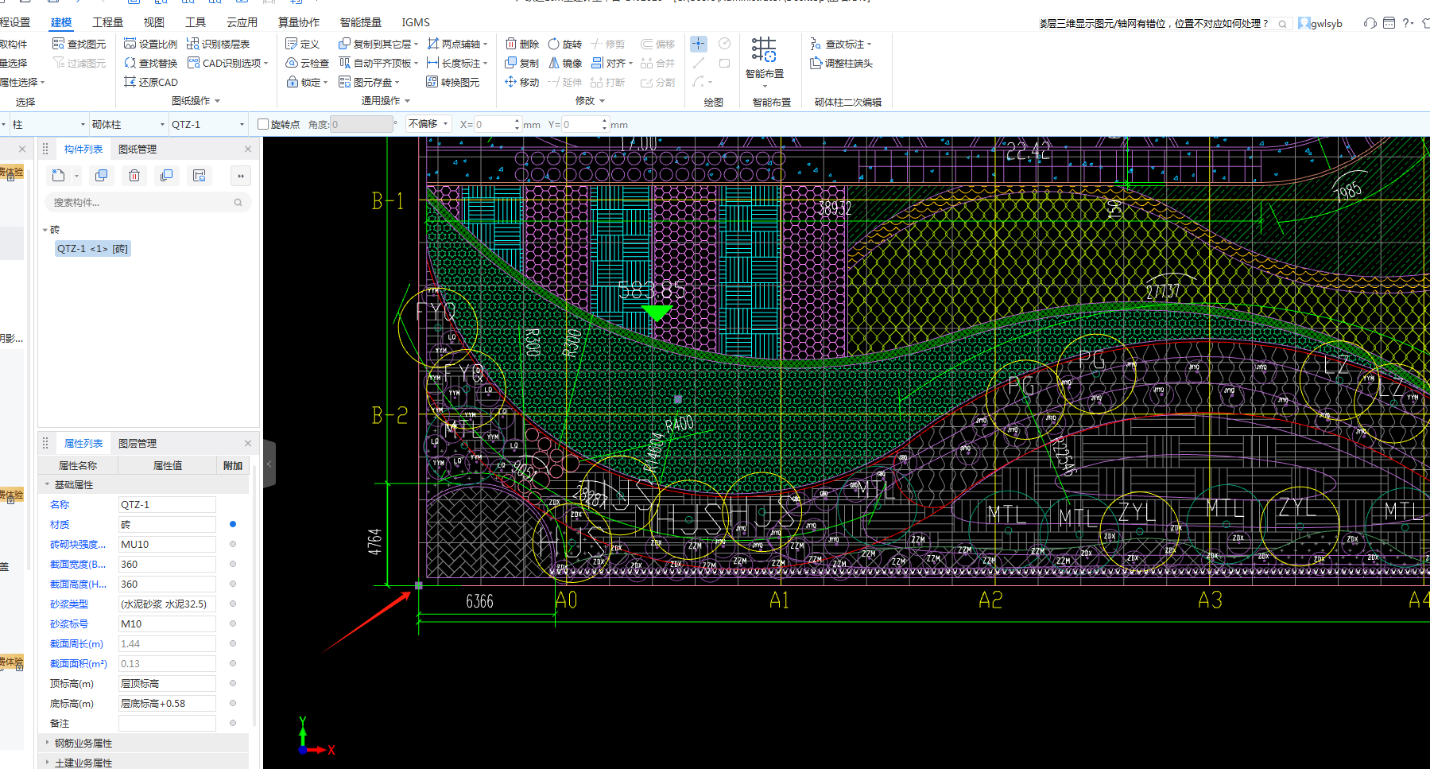Viewport: 1430px width, 769px height.
Task: Click 两点辅轴 button
Action: [x=457, y=44]
